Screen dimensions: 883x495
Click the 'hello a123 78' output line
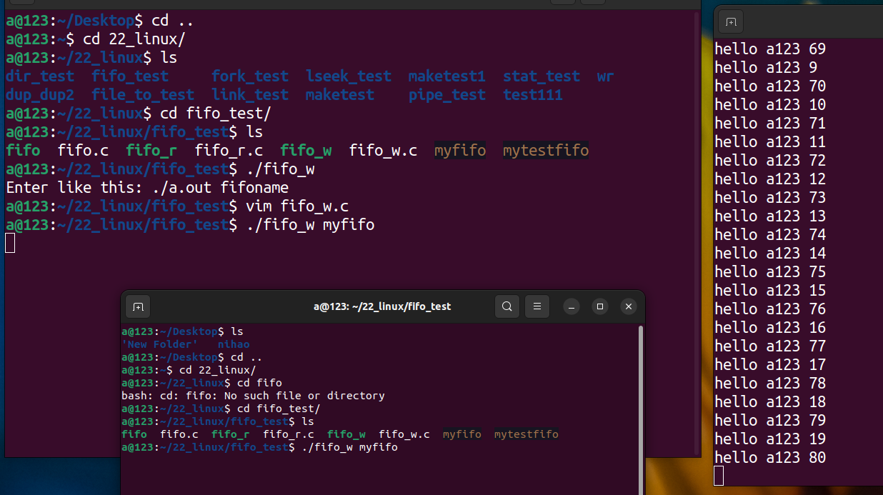click(x=770, y=384)
